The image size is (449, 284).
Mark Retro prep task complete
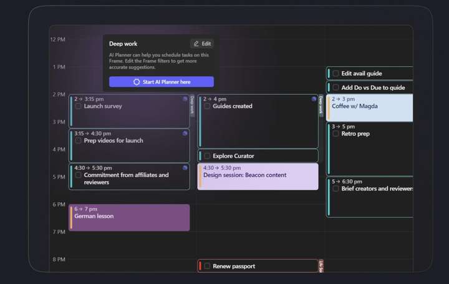(336, 134)
